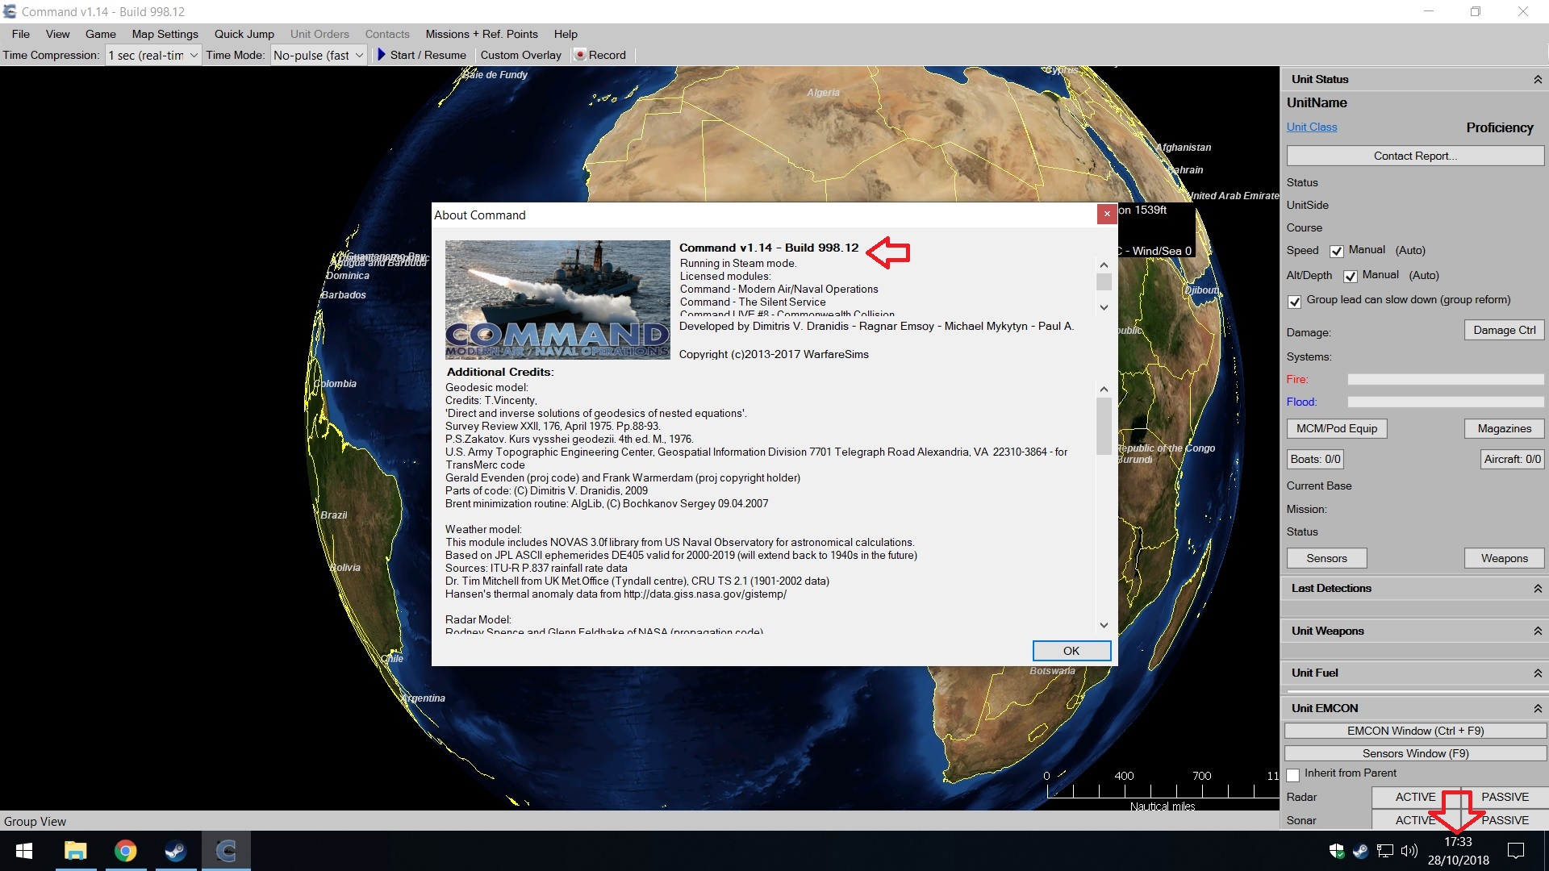Viewport: 1549px width, 871px height.
Task: Click the volume speaker tray icon
Action: [1409, 851]
